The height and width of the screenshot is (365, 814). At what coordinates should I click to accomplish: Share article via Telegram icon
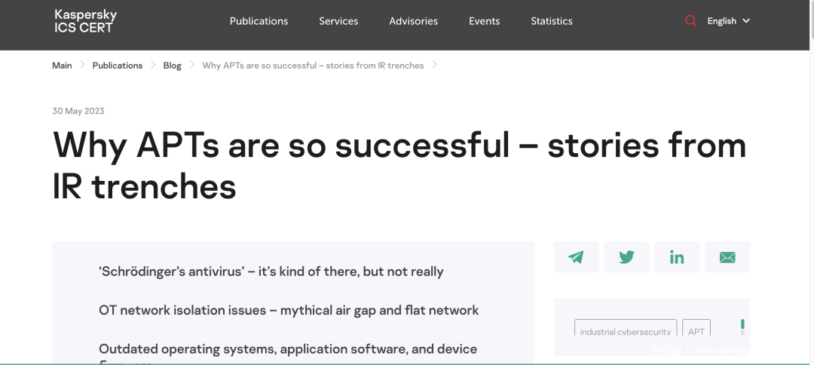click(x=576, y=257)
